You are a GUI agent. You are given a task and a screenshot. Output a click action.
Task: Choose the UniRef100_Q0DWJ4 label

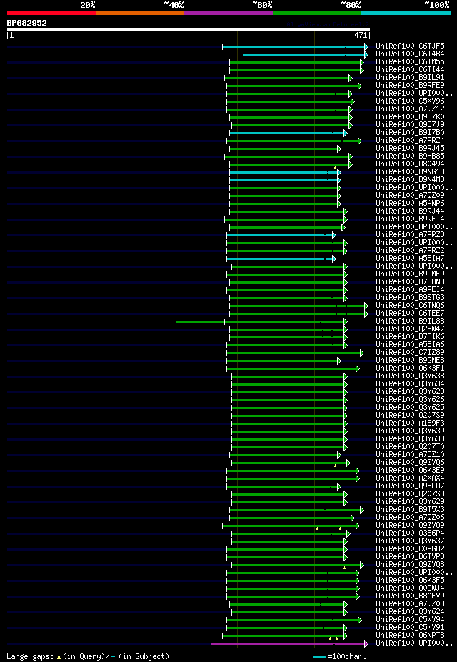[410, 588]
